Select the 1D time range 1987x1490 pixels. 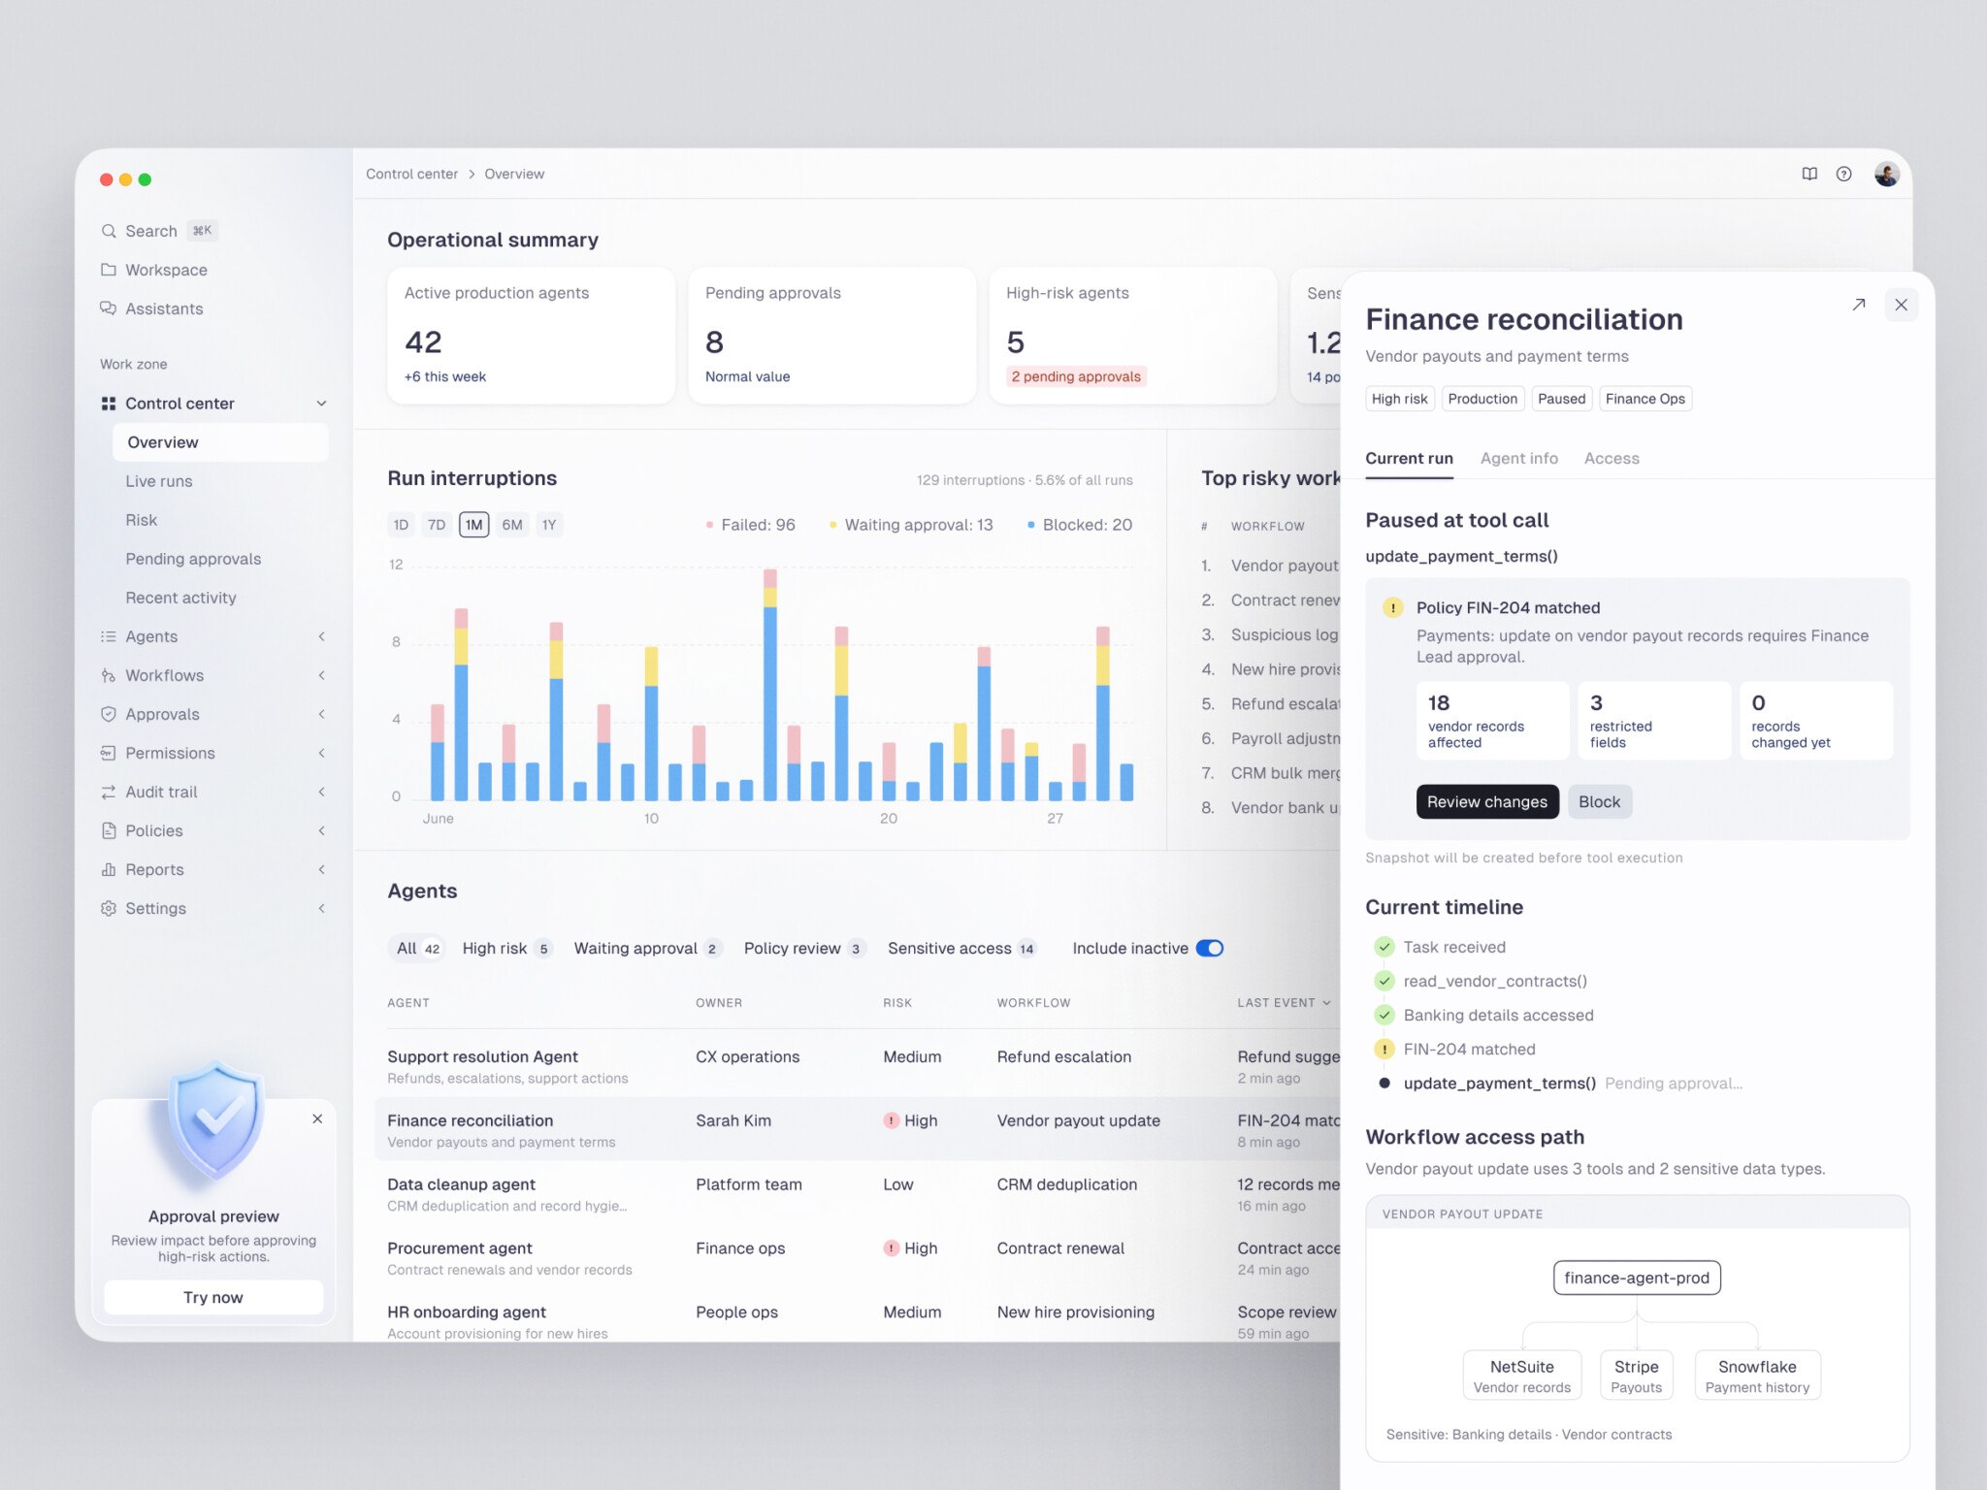tap(401, 525)
